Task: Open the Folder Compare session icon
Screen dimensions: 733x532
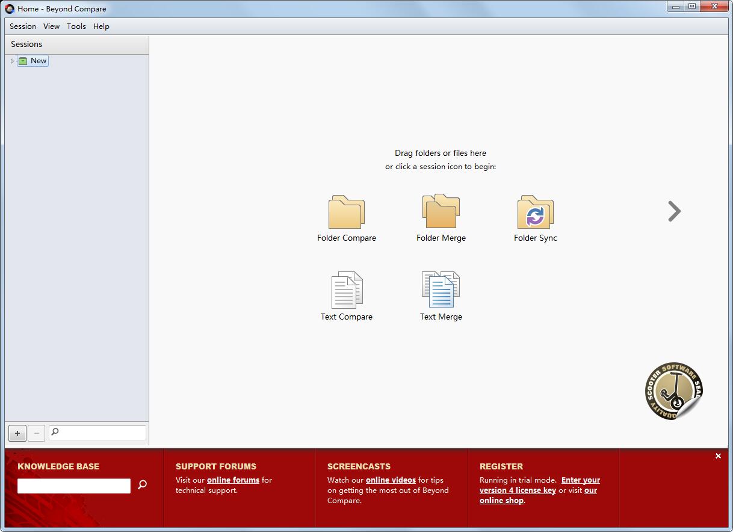Action: tap(346, 212)
